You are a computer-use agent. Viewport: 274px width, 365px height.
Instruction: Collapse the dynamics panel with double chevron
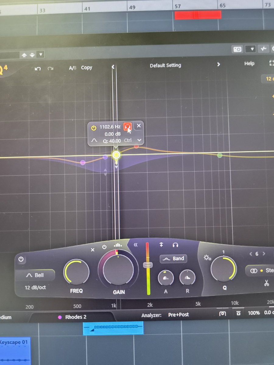[135, 244]
